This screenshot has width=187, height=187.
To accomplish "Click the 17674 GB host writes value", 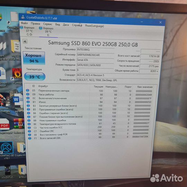I will [150, 56].
